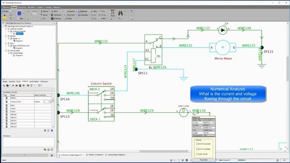Select the Pin tool in ribbon
Image resolution: width=290 pixels, height=163 pixels.
click(43, 19)
